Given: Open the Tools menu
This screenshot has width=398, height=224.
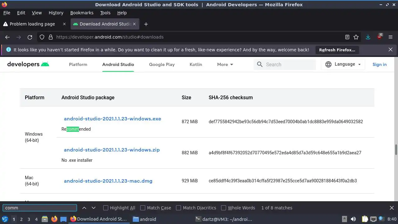Looking at the screenshot, I should click(x=105, y=13).
